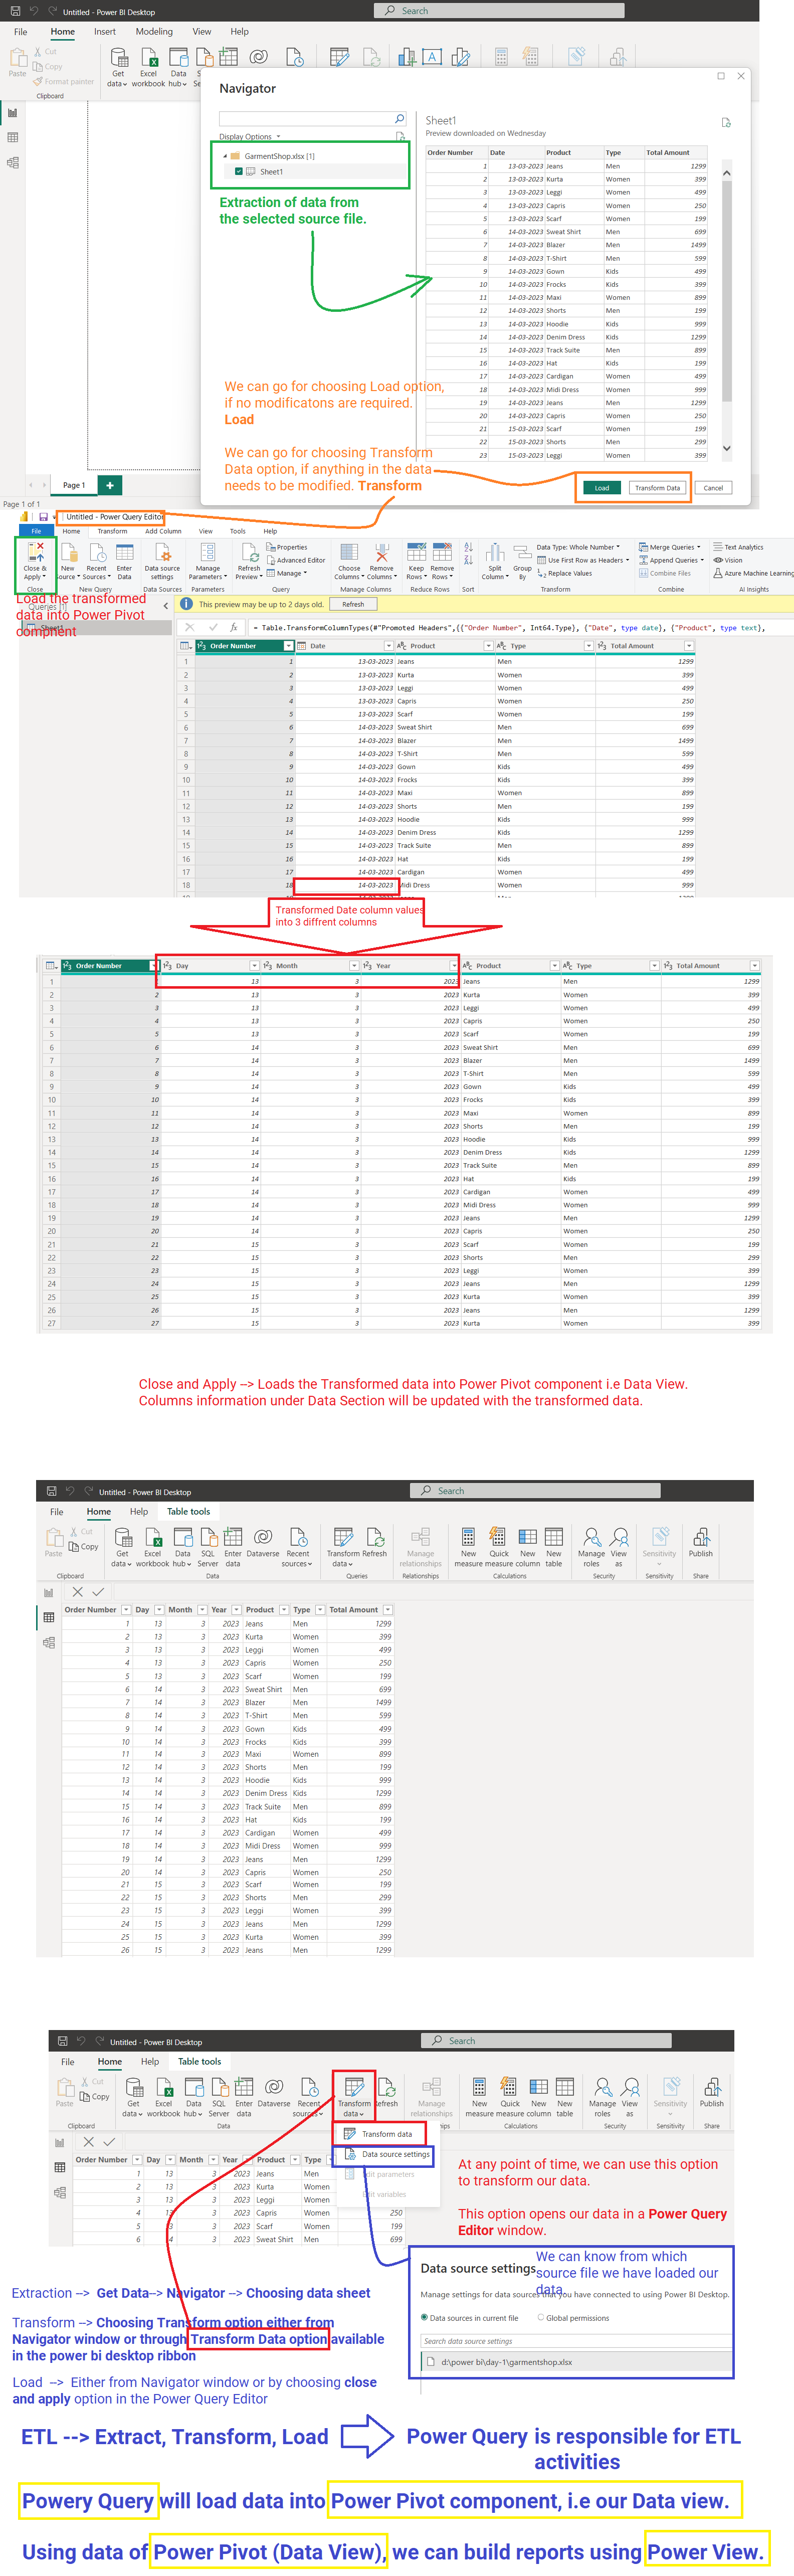This screenshot has height=2576, width=794.
Task: Open Date column filter dropdown in Power Query
Action: pos(389,646)
